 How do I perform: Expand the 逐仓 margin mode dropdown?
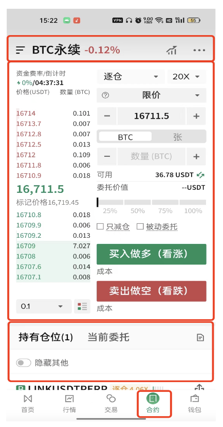point(131,77)
